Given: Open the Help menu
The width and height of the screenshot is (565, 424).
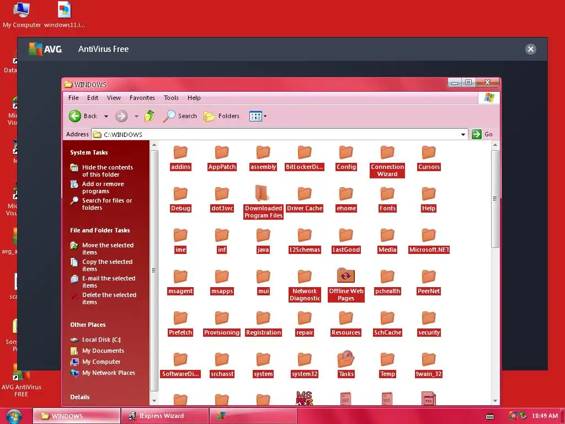Looking at the screenshot, I should point(194,98).
